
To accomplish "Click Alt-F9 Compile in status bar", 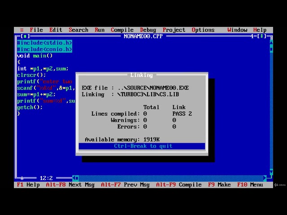I will click(178, 185).
